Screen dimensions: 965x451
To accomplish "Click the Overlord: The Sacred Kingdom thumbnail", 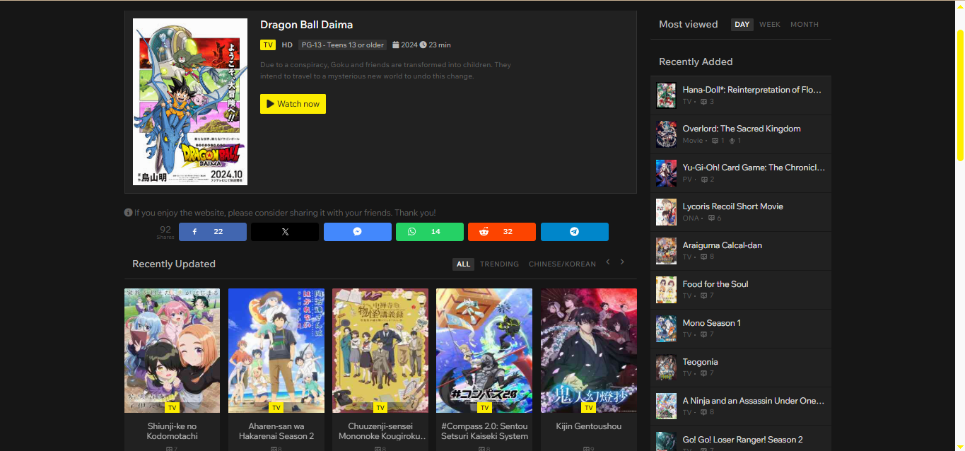I will 666,134.
